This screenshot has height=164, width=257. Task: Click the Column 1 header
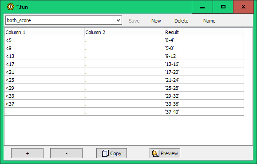pyautogui.click(x=44, y=32)
